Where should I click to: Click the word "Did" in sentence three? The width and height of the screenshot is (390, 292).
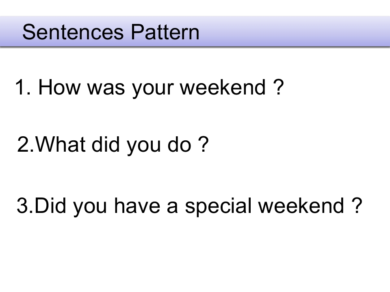(48, 206)
